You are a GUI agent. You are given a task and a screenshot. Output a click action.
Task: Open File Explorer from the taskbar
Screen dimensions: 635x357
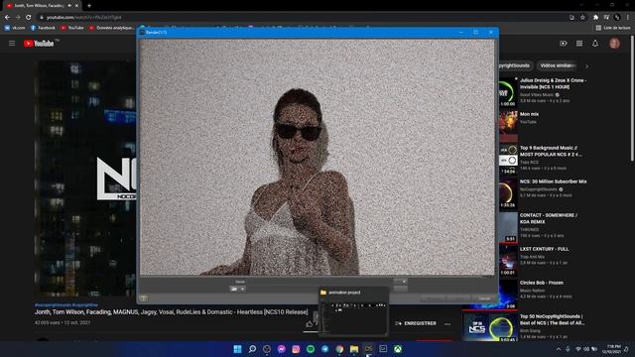click(x=354, y=349)
